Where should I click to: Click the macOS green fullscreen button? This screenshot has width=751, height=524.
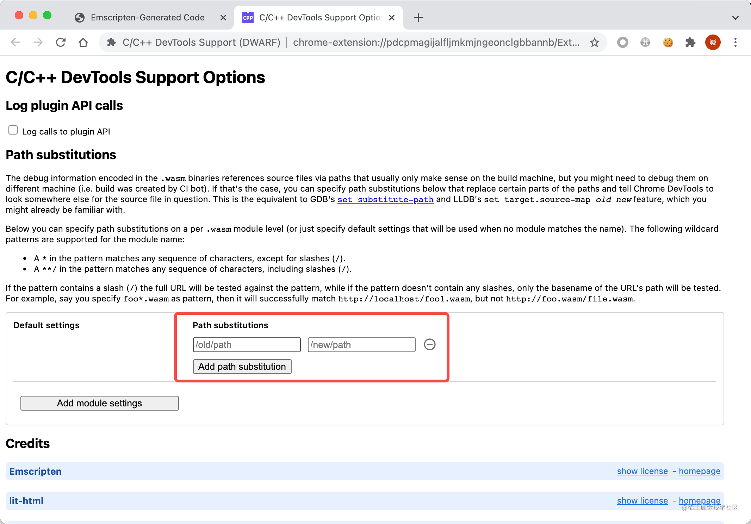point(47,15)
